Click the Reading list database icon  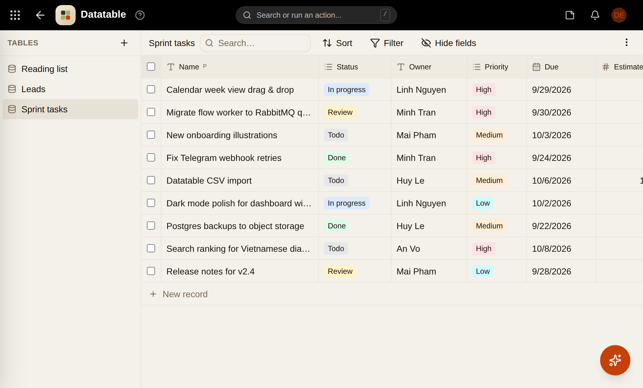pos(12,69)
